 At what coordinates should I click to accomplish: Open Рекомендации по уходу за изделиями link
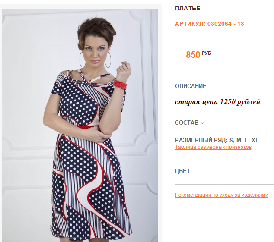pos(221,195)
